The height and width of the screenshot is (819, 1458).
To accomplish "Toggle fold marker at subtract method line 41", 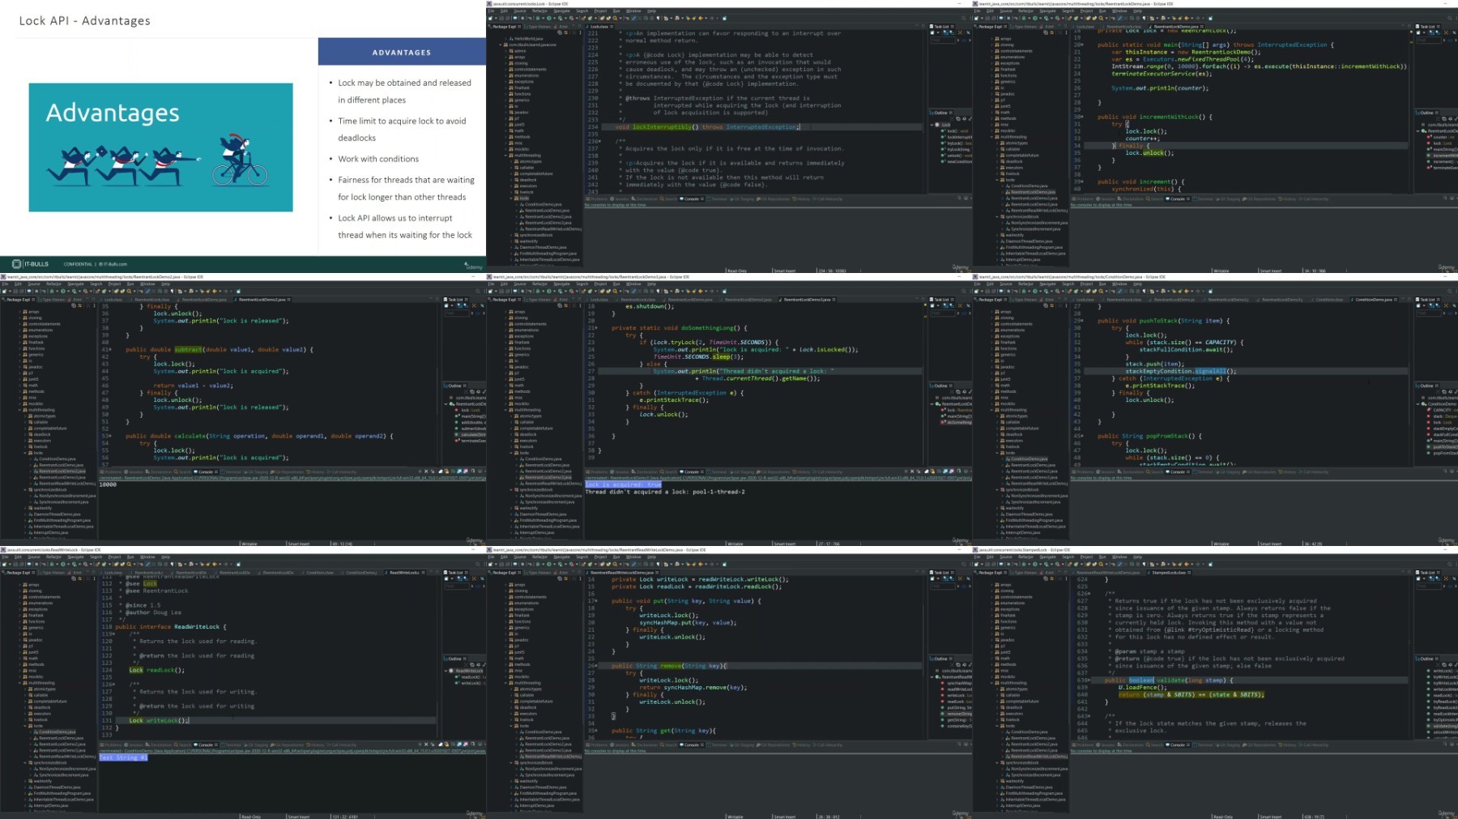I will [x=110, y=350].
